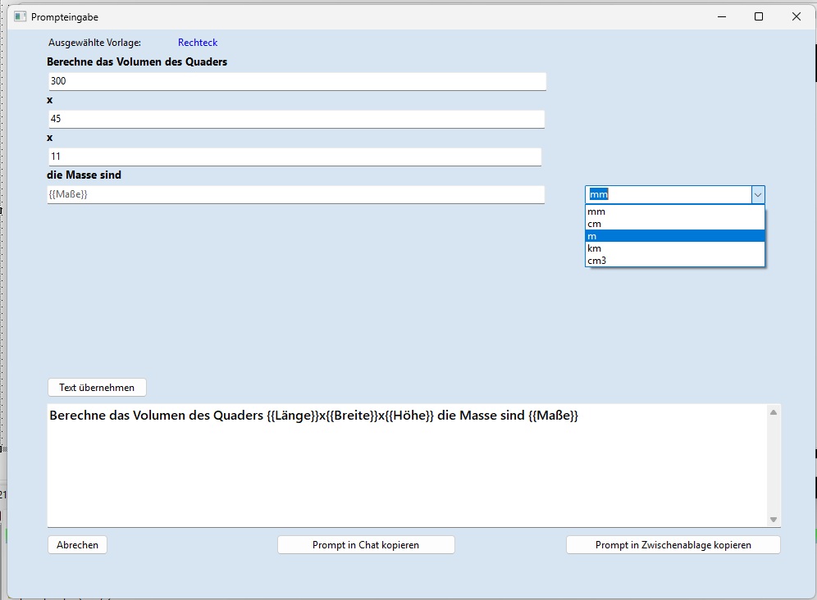Screen dimensions: 817x600
Task: Pick the highlighted 'm' unit option
Action: (x=674, y=236)
